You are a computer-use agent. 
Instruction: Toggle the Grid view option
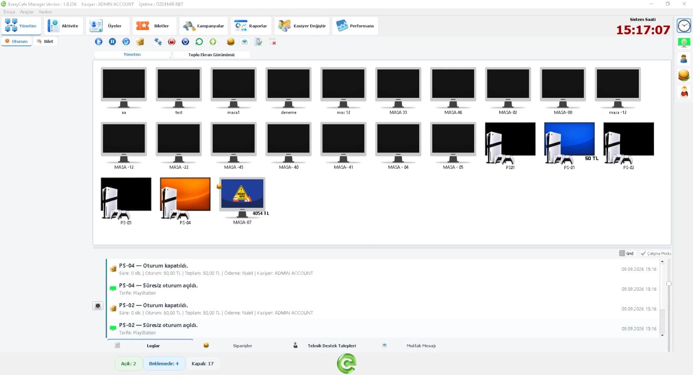click(x=626, y=253)
